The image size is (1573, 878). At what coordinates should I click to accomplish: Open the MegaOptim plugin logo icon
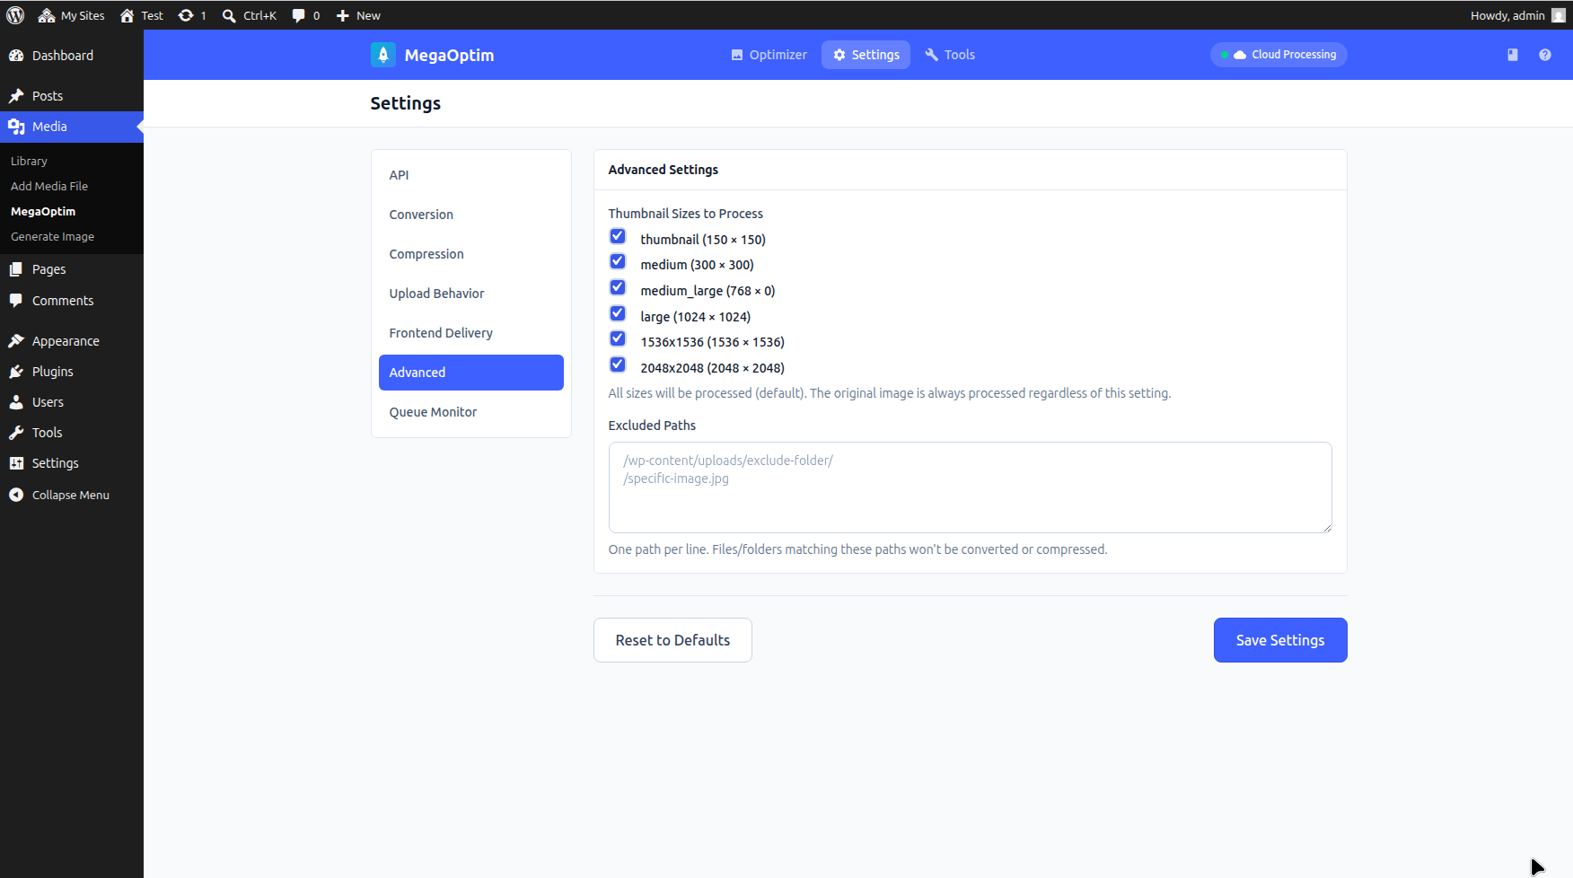tap(382, 55)
